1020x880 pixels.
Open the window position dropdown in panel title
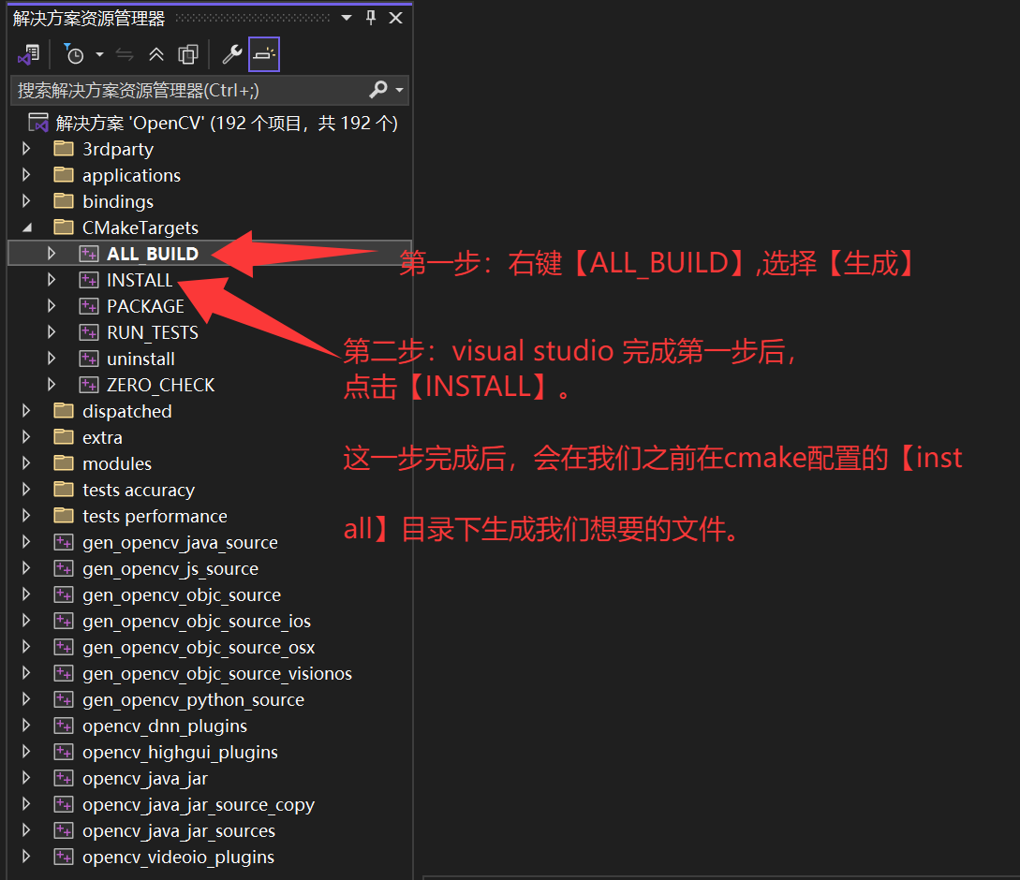(347, 18)
